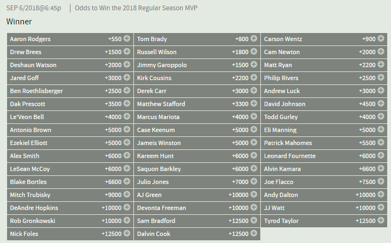The image size is (391, 243).
Task: Click the Winner market heading
Action: 19,22
